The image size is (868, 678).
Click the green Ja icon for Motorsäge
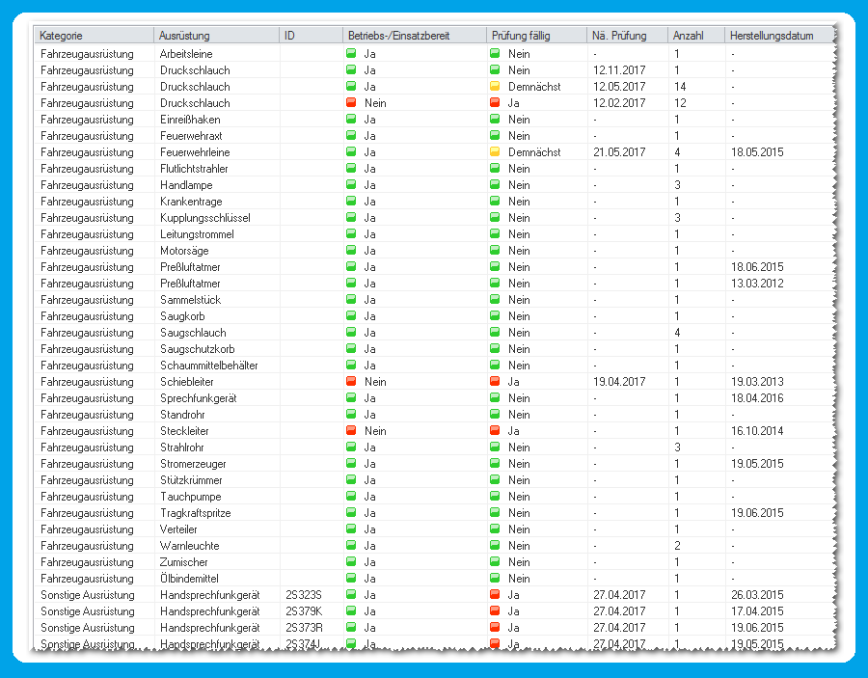tap(352, 251)
